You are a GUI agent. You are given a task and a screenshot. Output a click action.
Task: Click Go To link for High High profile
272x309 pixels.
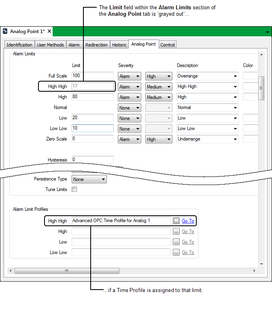pyautogui.click(x=188, y=221)
